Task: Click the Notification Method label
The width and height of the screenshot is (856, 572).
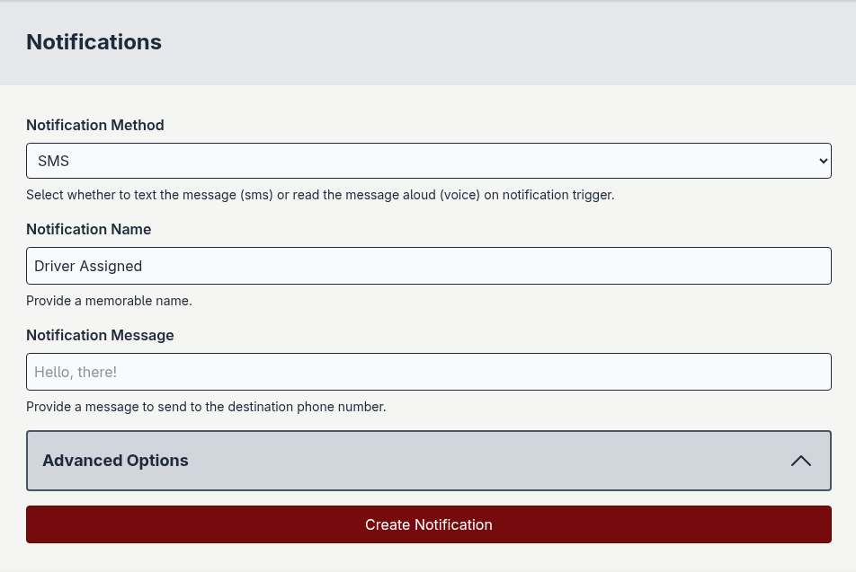Action: 94,125
